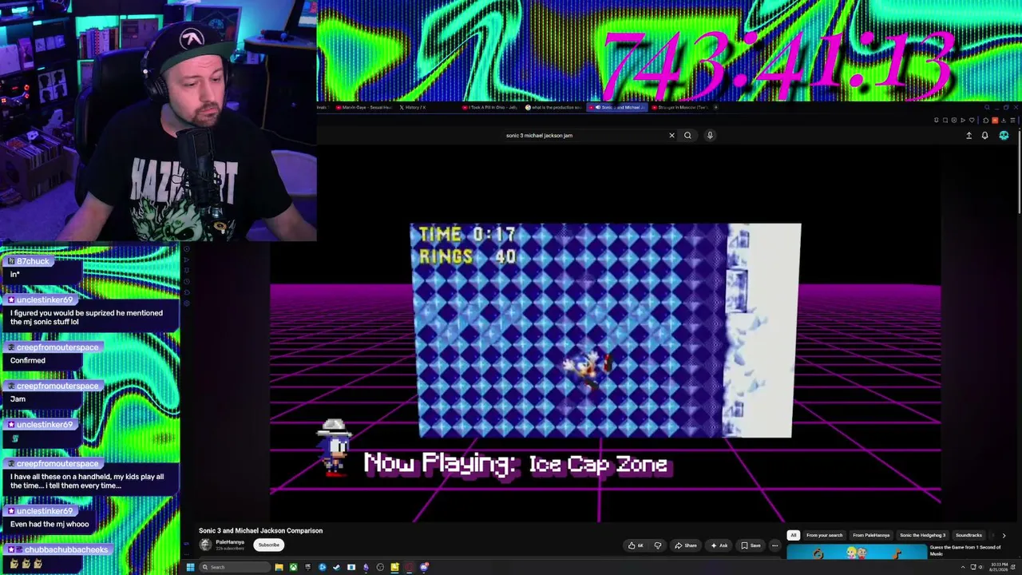Select the 'From your search' chip
Image resolution: width=1022 pixels, height=575 pixels.
coord(825,535)
